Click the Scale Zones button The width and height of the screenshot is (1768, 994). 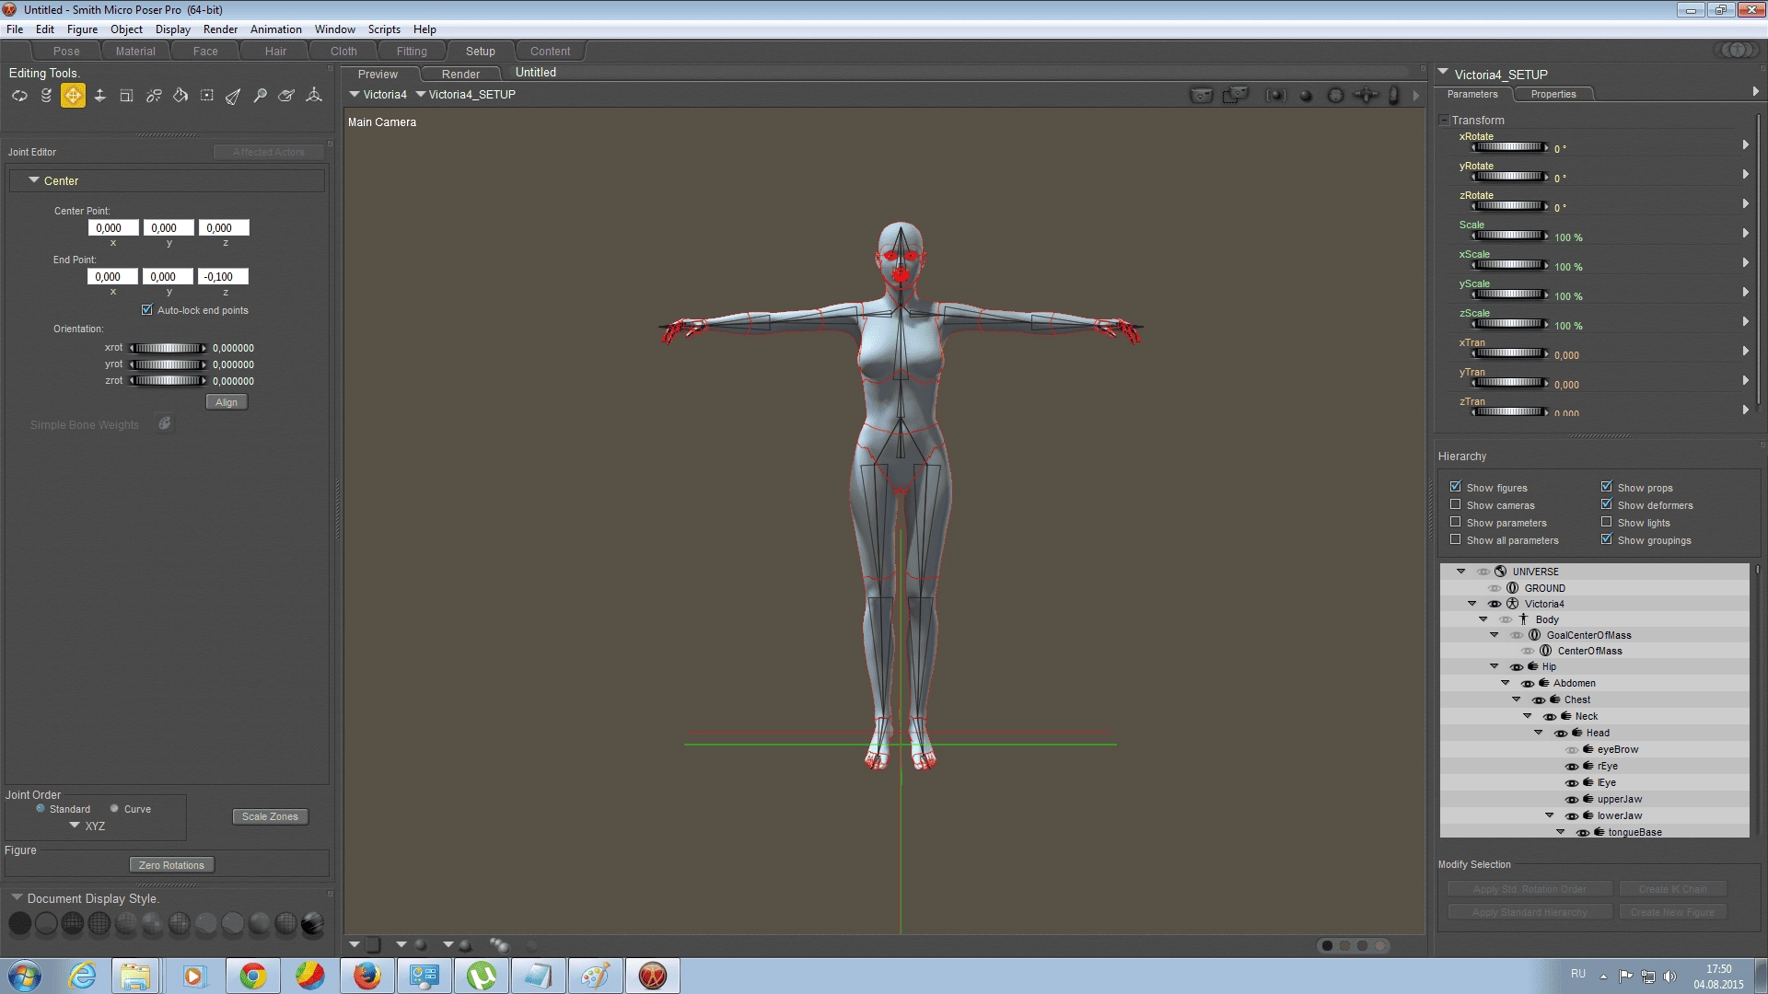(x=270, y=816)
